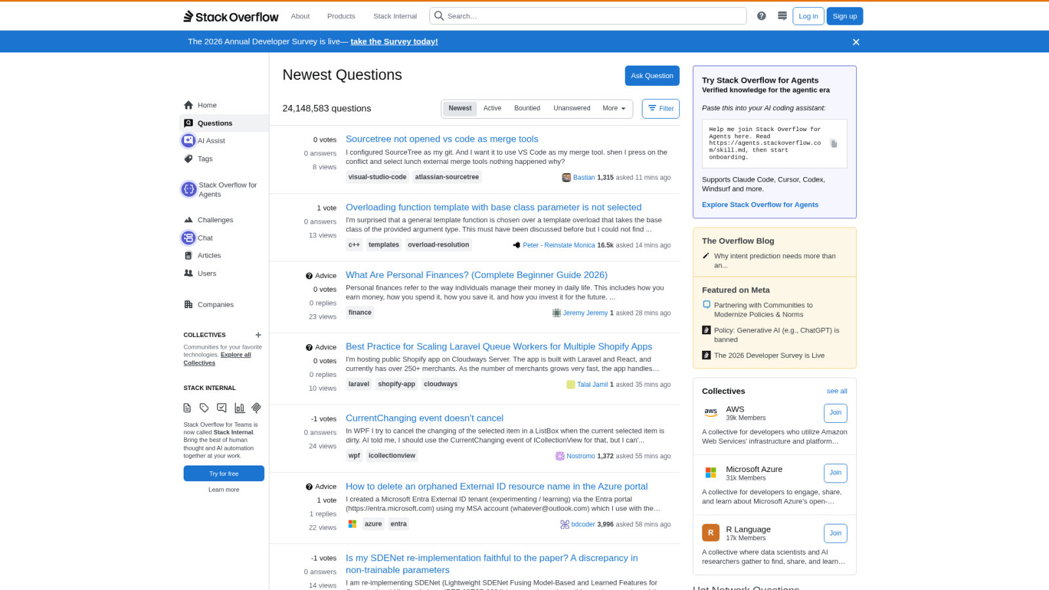Select Questions in the sidebar

point(224,123)
